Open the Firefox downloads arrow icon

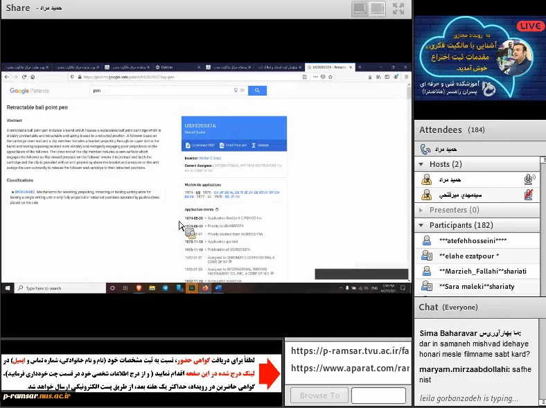[370, 77]
